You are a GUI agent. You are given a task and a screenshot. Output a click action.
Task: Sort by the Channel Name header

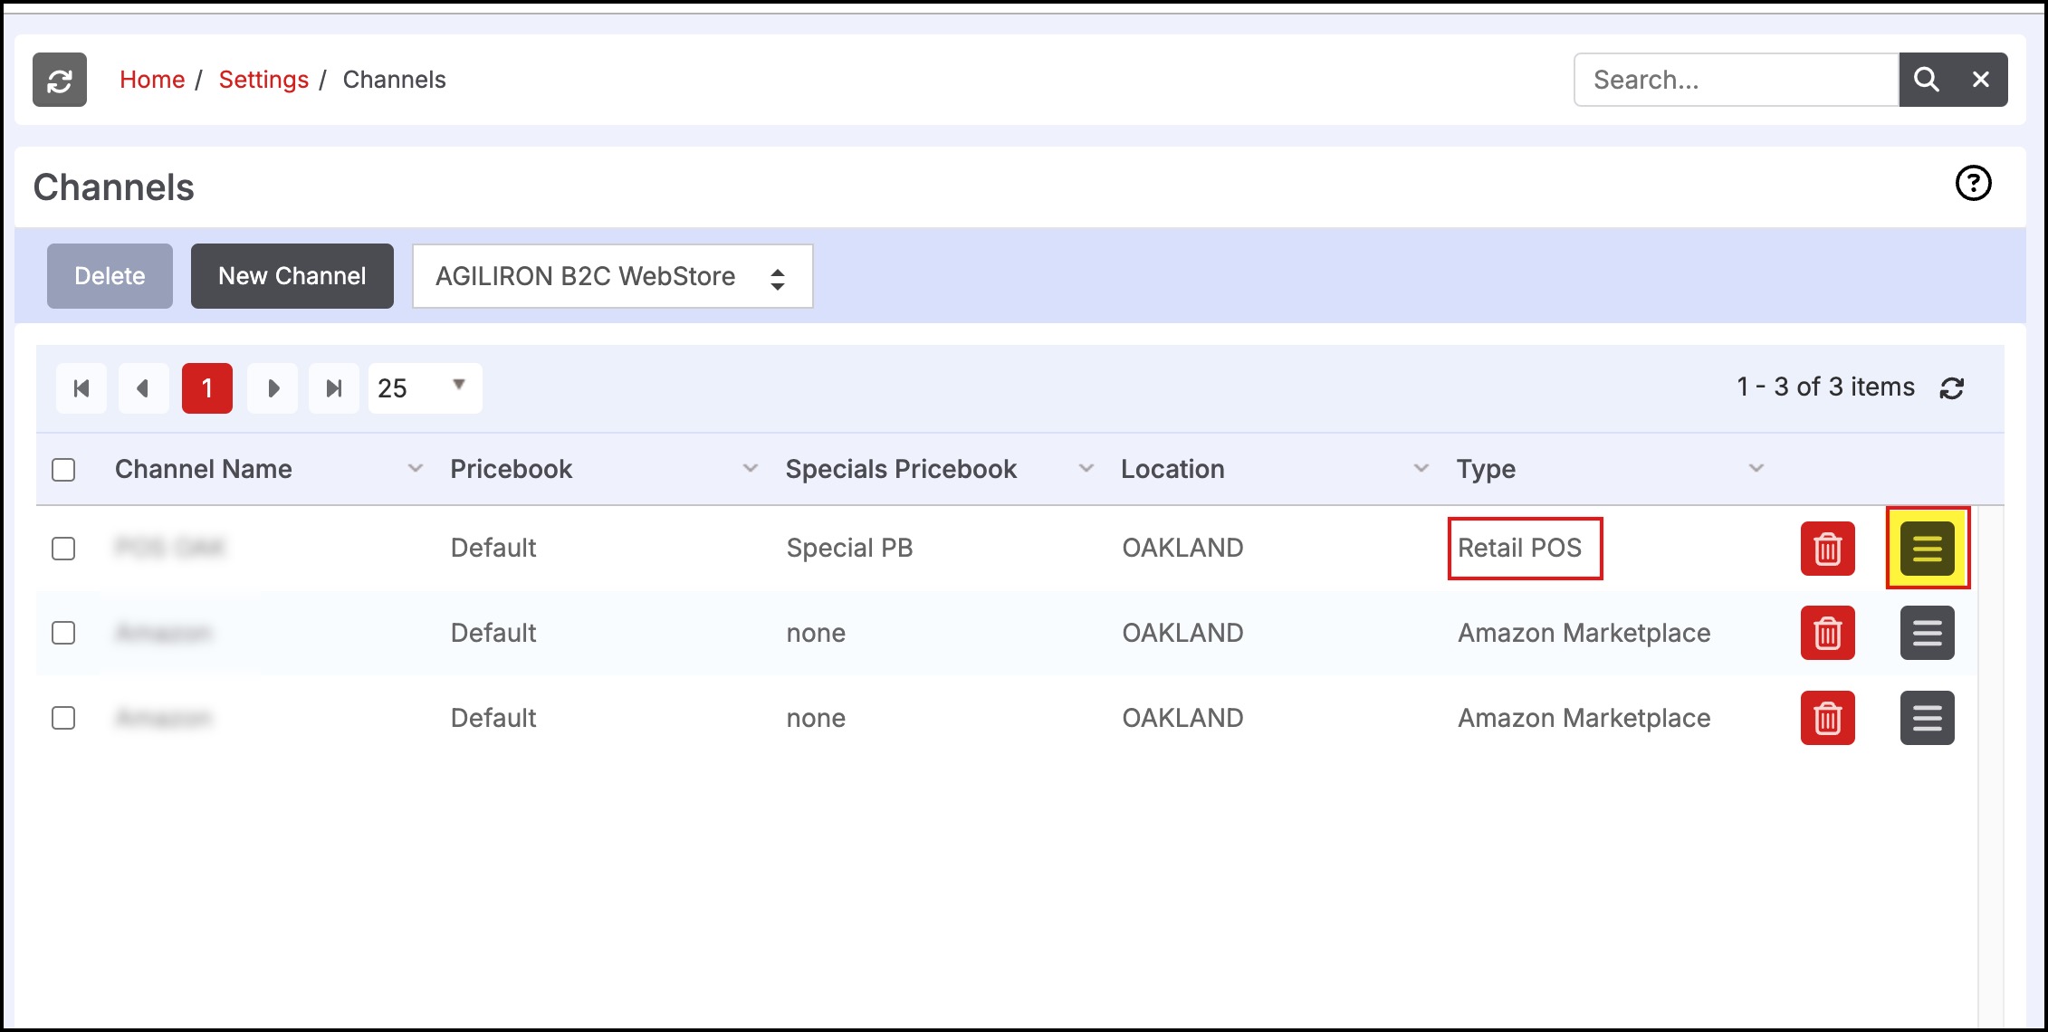[204, 469]
